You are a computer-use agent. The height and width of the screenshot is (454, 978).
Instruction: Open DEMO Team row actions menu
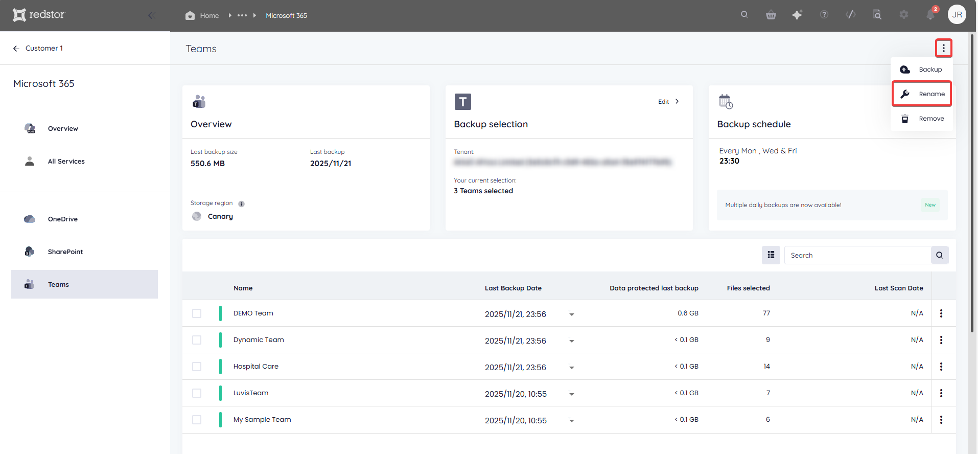(941, 313)
